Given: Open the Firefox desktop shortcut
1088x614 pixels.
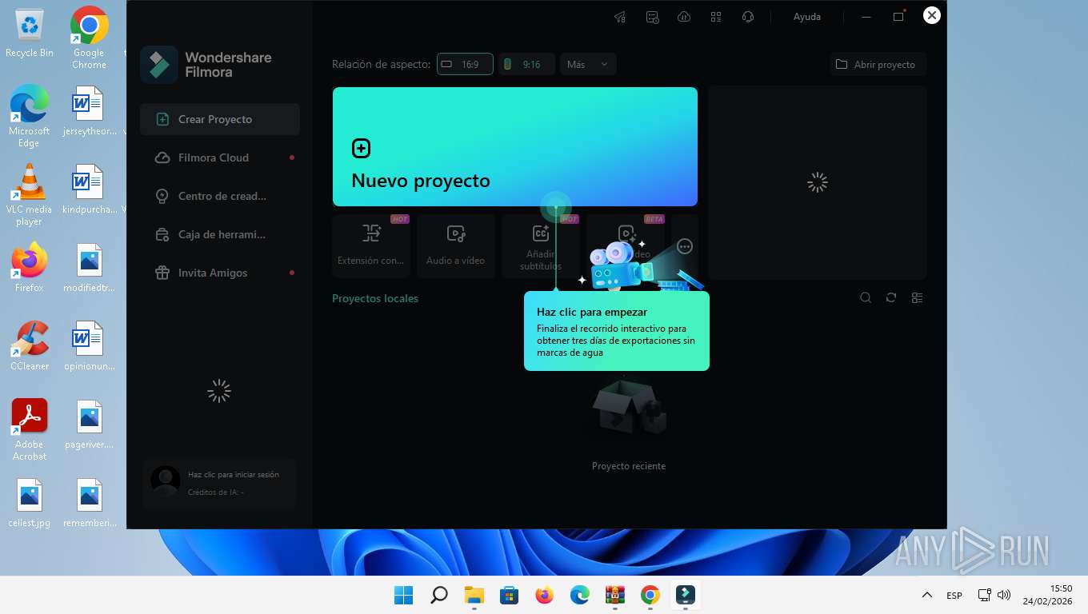Looking at the screenshot, I should pyautogui.click(x=30, y=267).
